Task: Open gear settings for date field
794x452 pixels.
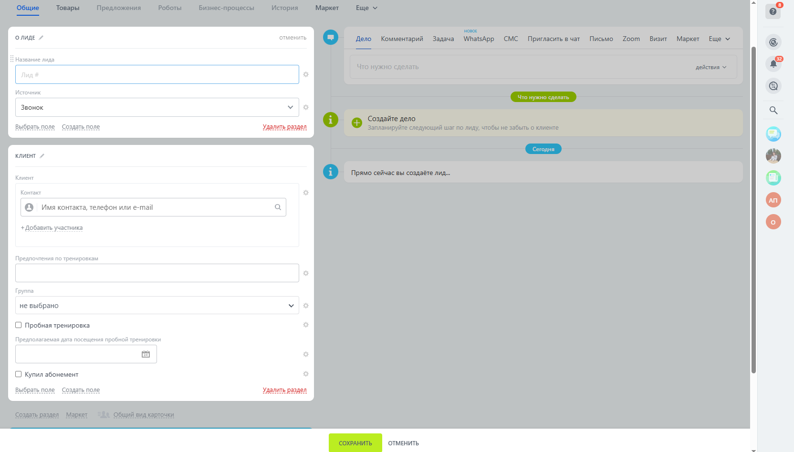Action: pos(306,354)
